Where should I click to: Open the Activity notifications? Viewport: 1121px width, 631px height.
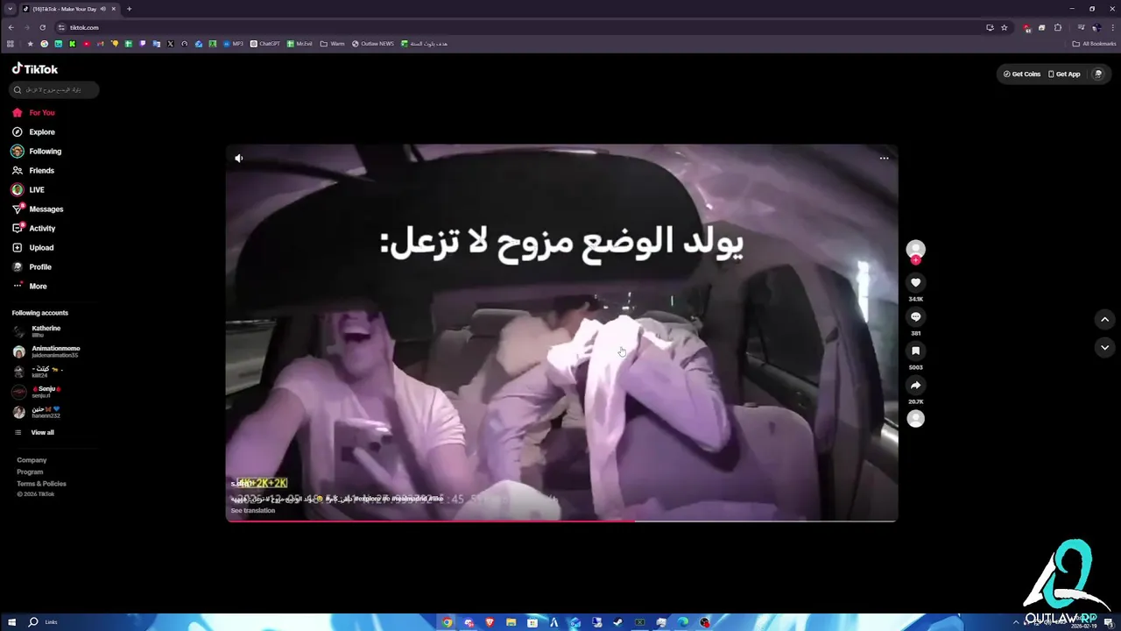[x=34, y=228]
